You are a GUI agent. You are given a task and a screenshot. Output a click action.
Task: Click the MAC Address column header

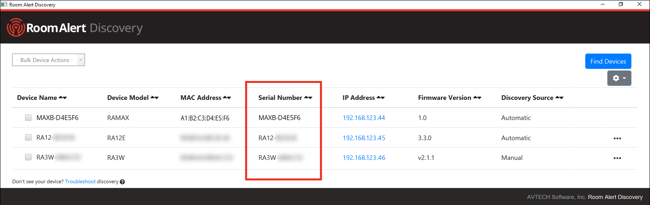pos(201,98)
